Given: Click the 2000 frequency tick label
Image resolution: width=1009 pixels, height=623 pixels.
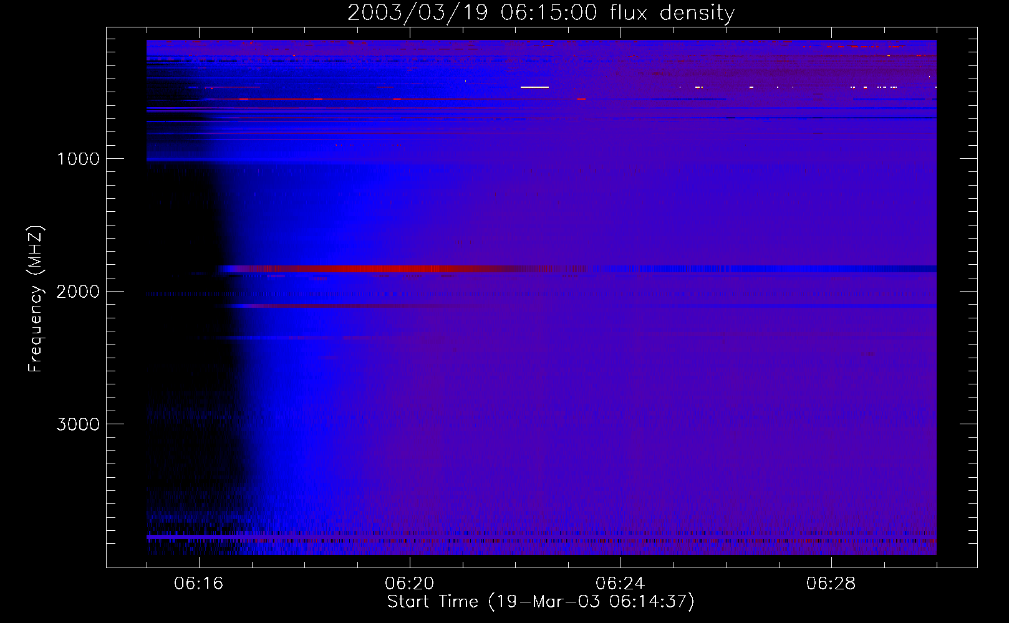Looking at the screenshot, I should (x=78, y=292).
